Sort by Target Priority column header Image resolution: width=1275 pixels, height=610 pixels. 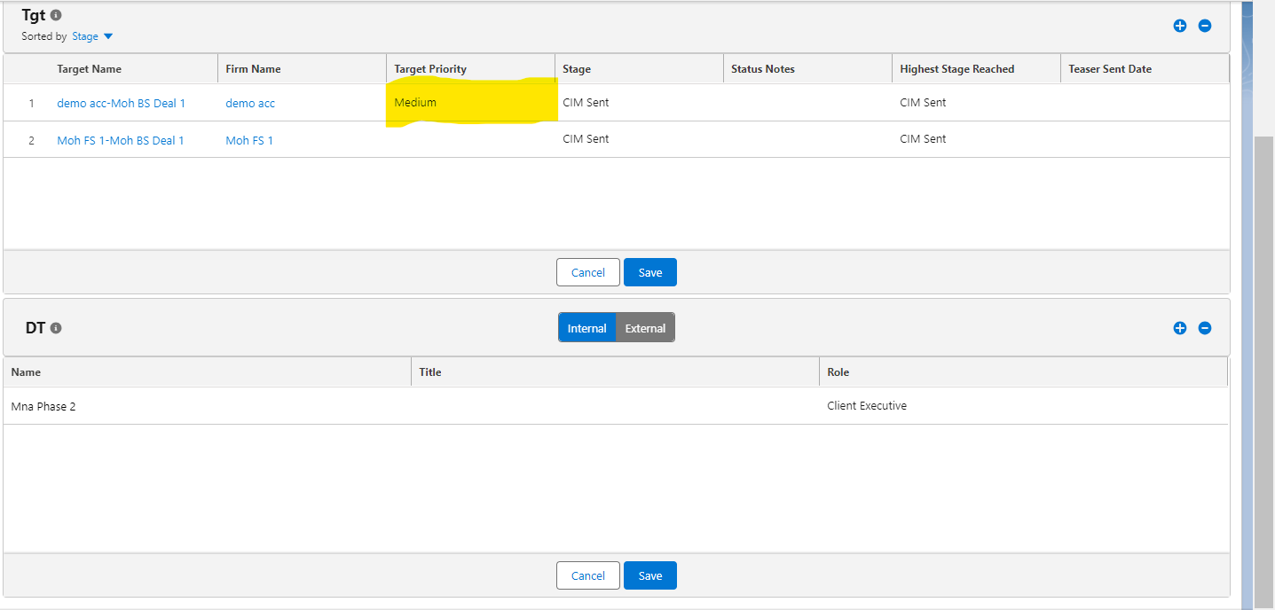coord(430,69)
